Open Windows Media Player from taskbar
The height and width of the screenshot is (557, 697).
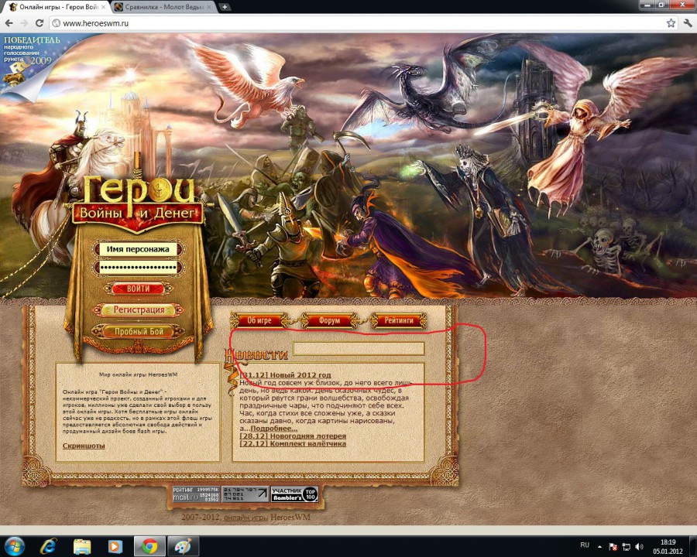click(115, 546)
